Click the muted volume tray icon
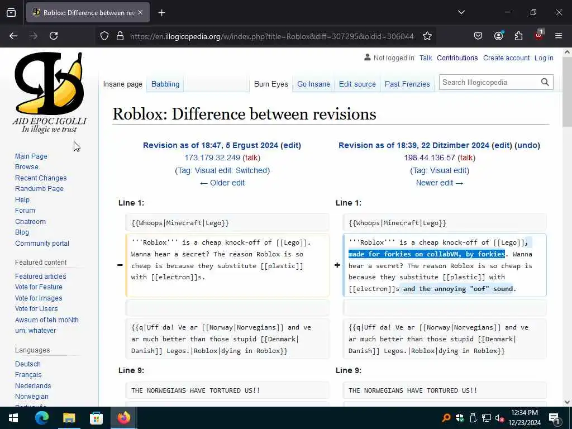572x429 pixels. [499, 418]
